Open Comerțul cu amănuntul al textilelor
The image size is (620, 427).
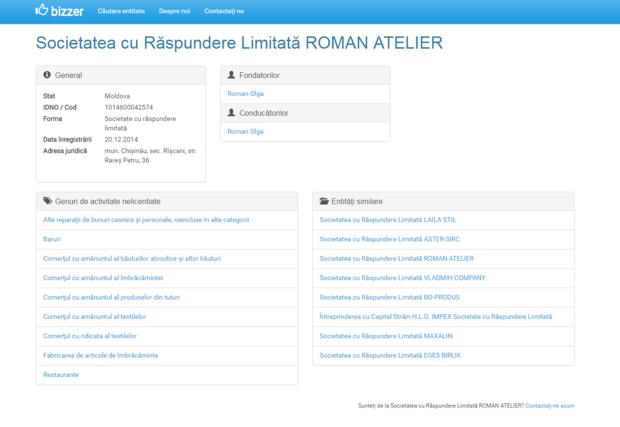tap(94, 316)
